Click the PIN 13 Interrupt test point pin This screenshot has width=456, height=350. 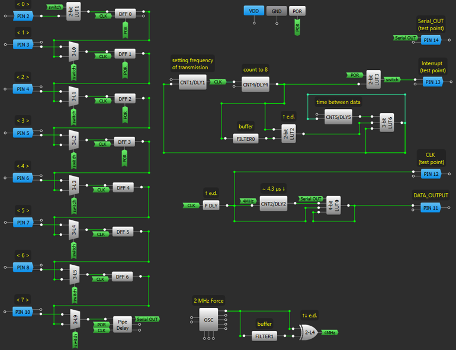pos(432,82)
